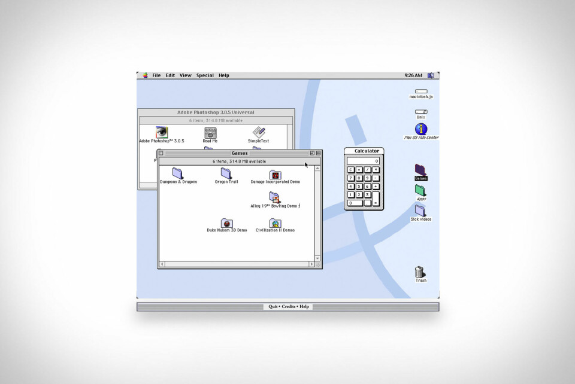This screenshot has height=384, width=575.
Task: Click the 9 key on Calculator
Action: [367, 178]
